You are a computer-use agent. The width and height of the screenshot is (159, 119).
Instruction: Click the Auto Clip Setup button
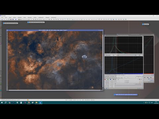pos(138,84)
